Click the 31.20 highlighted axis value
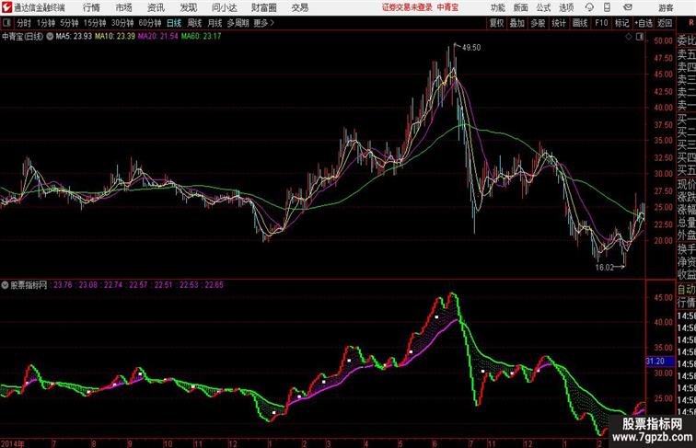This screenshot has height=448, width=696. (660, 362)
